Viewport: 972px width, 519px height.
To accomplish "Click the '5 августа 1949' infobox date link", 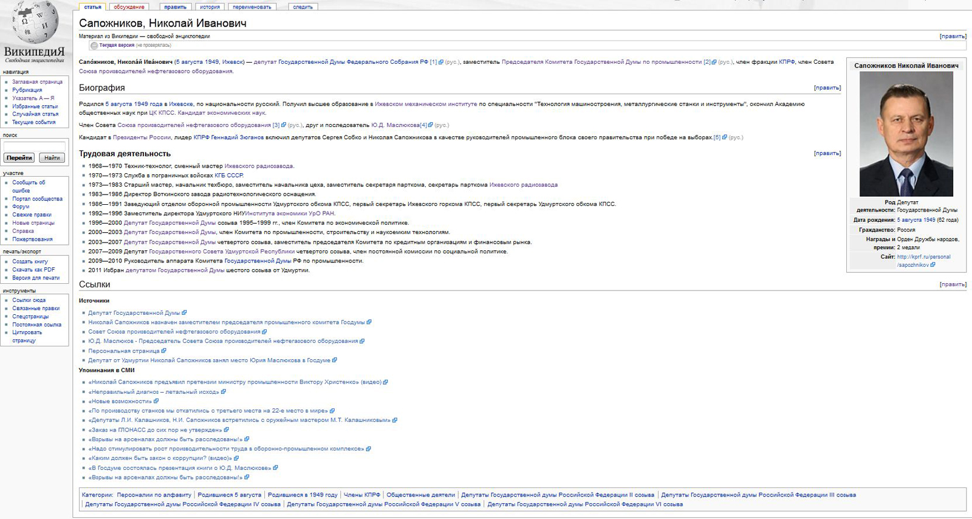I will (x=916, y=220).
